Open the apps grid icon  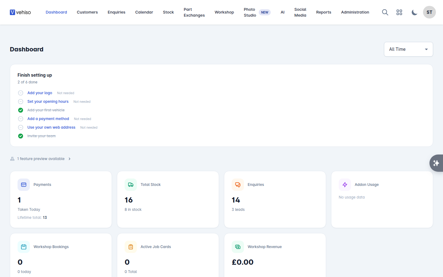399,12
